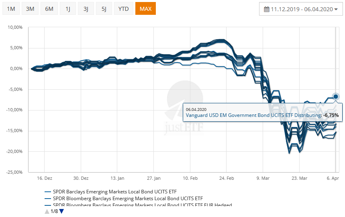This screenshot has height=217, width=345.
Task: Go to next legend page arrow
Action: pos(61,211)
